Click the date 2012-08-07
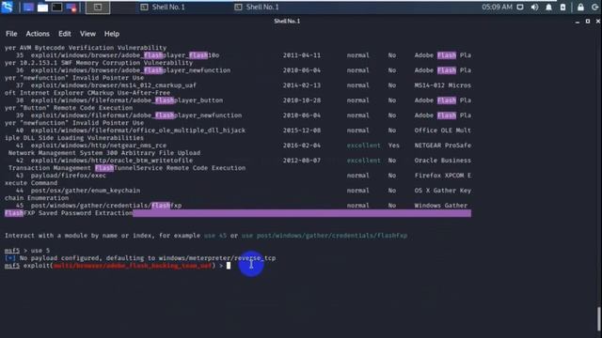 point(302,161)
